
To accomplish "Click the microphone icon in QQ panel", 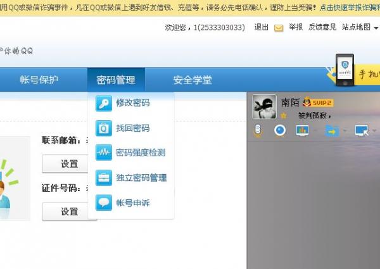I will click(x=258, y=130).
